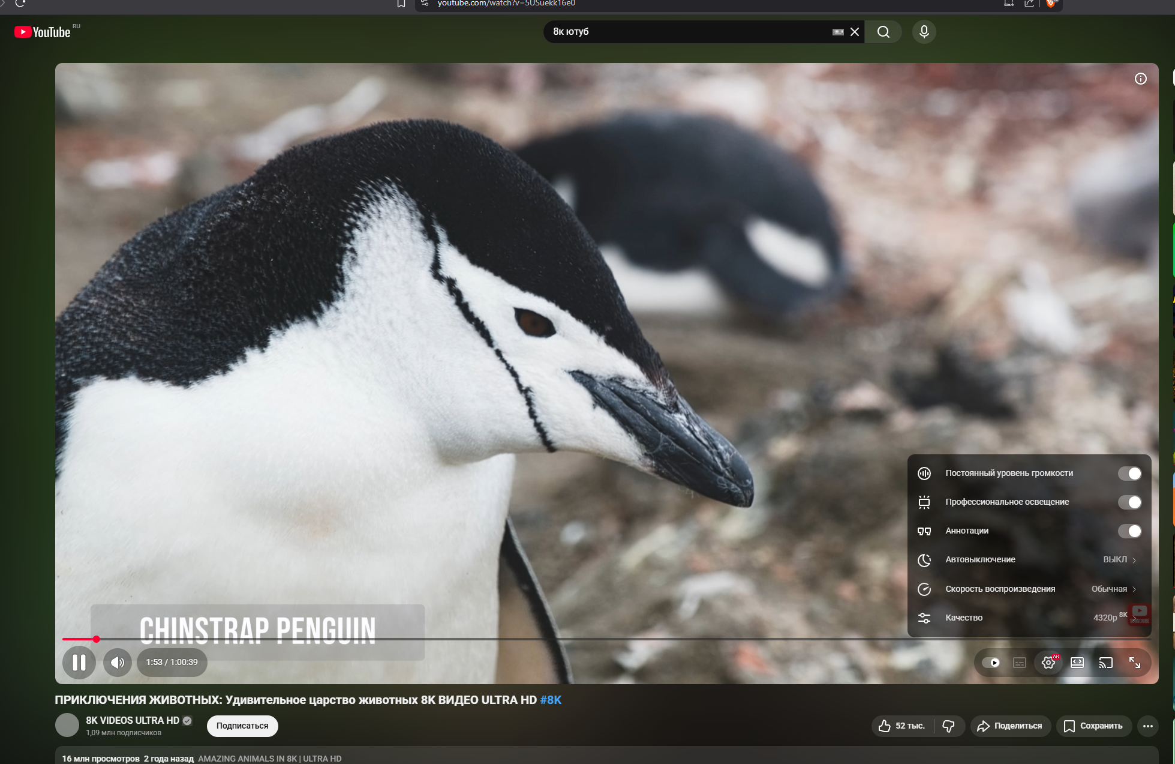The height and width of the screenshot is (764, 1175).
Task: Start voice search with microphone
Action: (x=924, y=32)
